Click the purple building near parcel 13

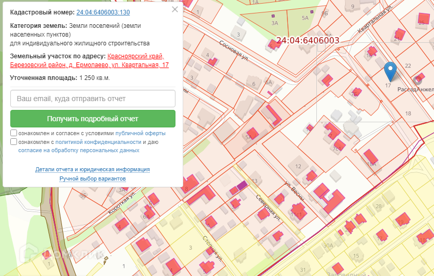[x=241, y=185]
